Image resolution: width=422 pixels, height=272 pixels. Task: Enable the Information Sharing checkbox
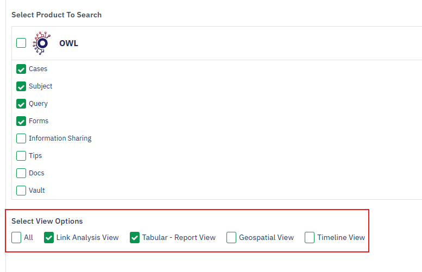[x=21, y=138]
